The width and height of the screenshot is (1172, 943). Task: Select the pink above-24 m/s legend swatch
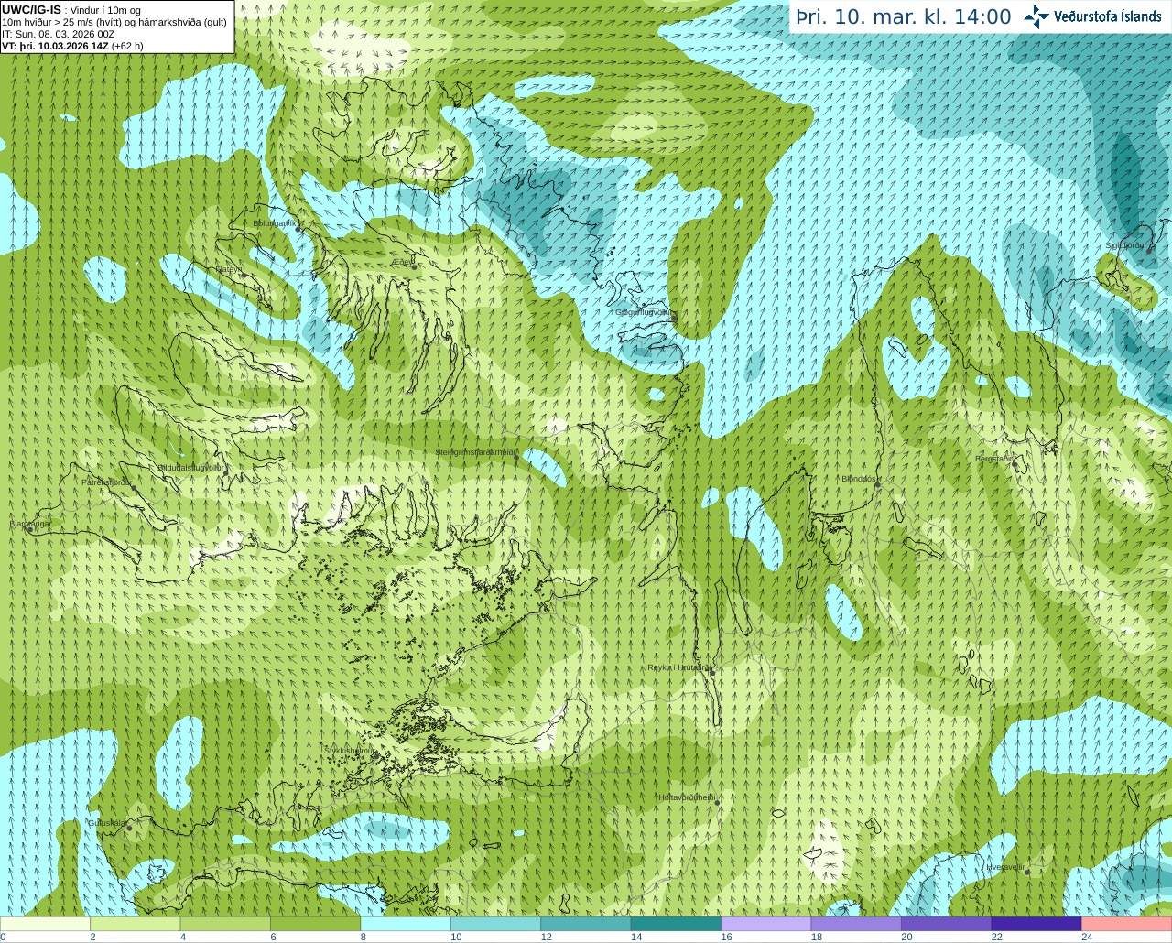point(1127,924)
